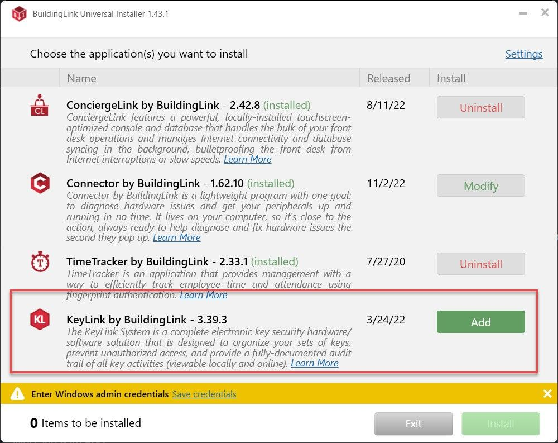The width and height of the screenshot is (558, 443).
Task: Dismiss the admin credentials warning banner
Action: pyautogui.click(x=547, y=393)
